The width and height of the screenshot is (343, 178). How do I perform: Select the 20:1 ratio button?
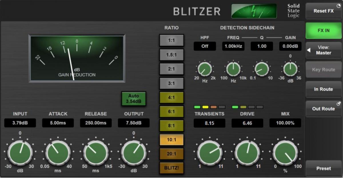(x=171, y=154)
